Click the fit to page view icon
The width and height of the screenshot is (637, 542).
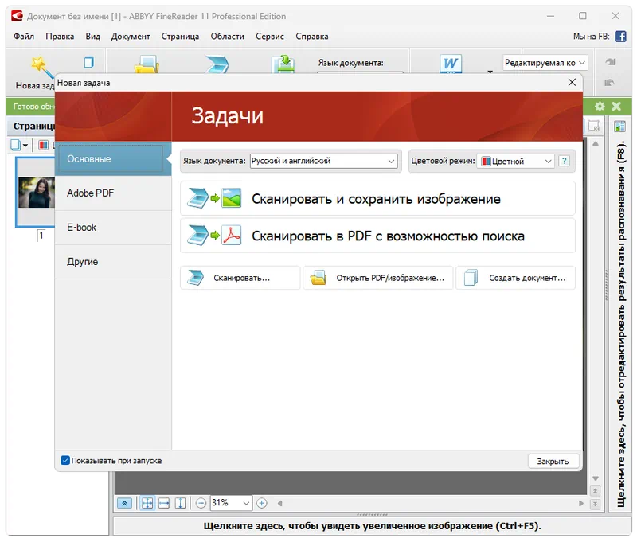click(x=147, y=504)
